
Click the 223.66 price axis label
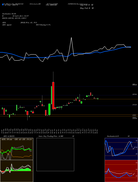[x=134, y=94]
